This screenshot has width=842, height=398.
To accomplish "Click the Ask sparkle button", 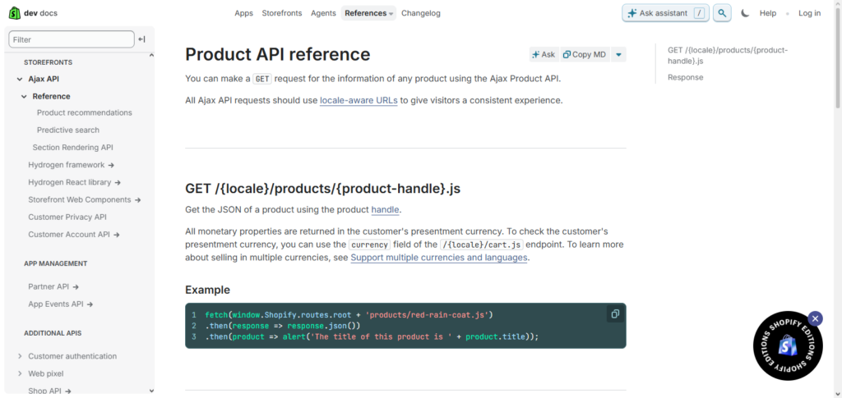I will (x=544, y=55).
